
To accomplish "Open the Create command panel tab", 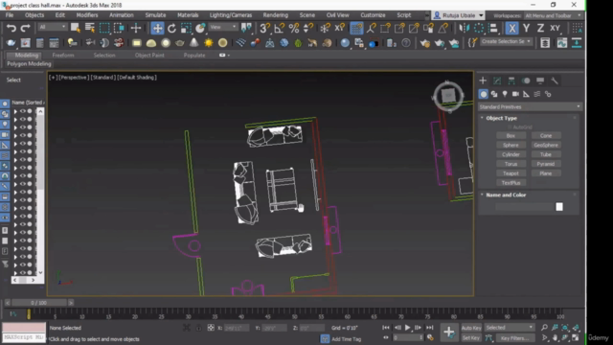I will pyautogui.click(x=483, y=80).
